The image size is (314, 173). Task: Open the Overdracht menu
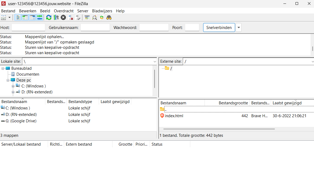(64, 11)
